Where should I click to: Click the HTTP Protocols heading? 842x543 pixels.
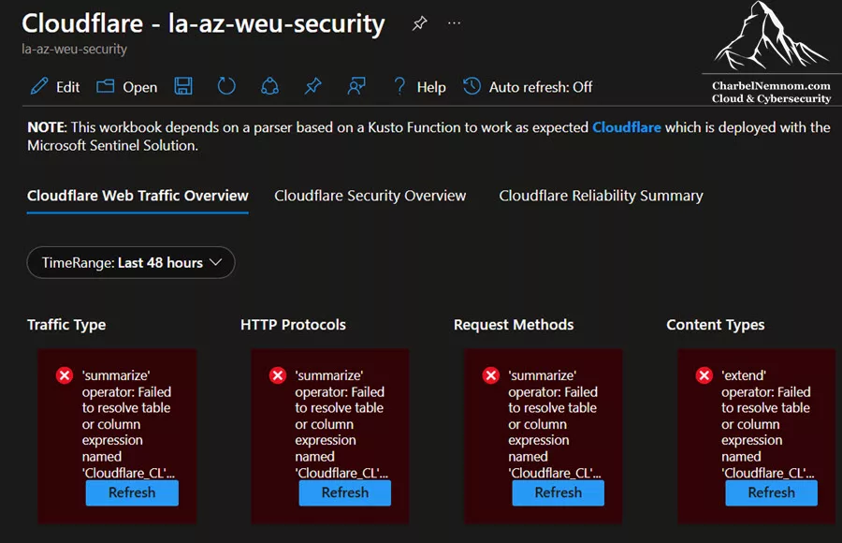[x=293, y=325]
